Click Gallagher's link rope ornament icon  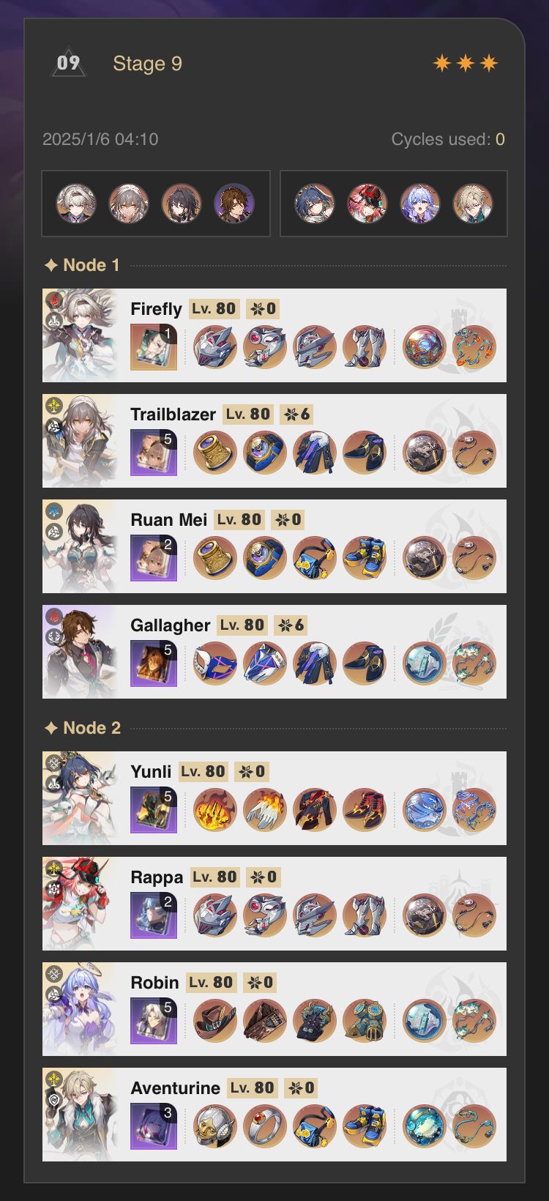click(474, 663)
